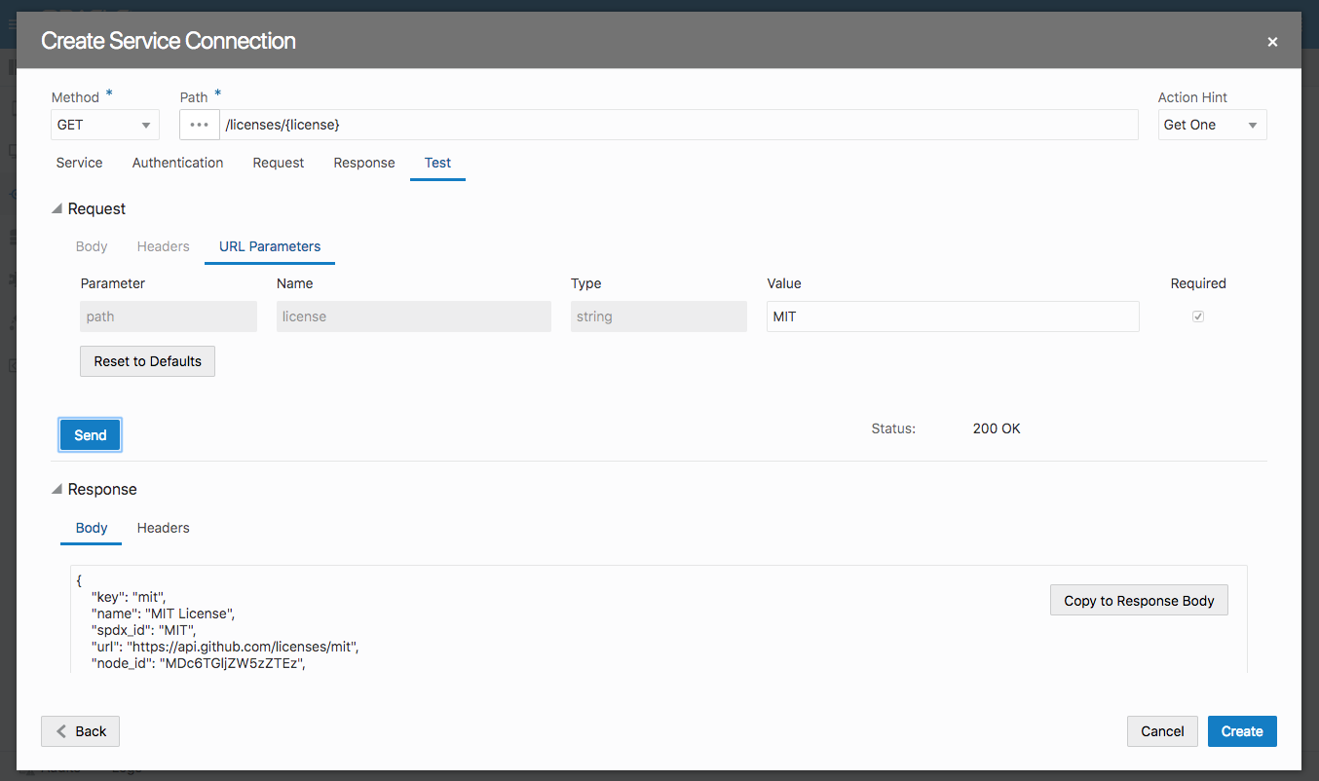Switch to the Authentication tab
Viewport: 1319px width, 781px height.
[x=177, y=163]
